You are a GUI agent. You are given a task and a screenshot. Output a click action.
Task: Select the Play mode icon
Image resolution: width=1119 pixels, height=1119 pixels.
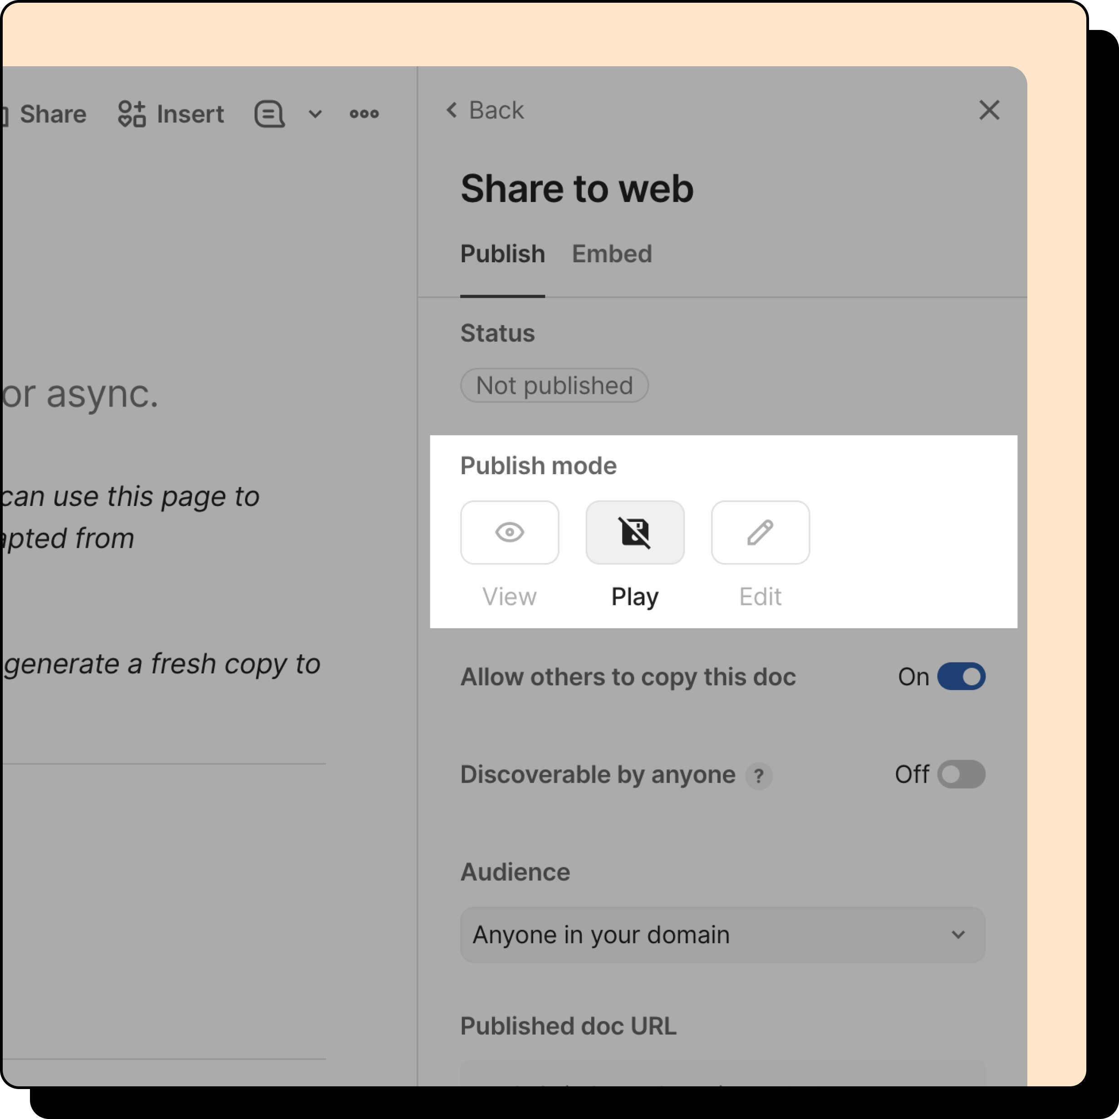pos(634,532)
